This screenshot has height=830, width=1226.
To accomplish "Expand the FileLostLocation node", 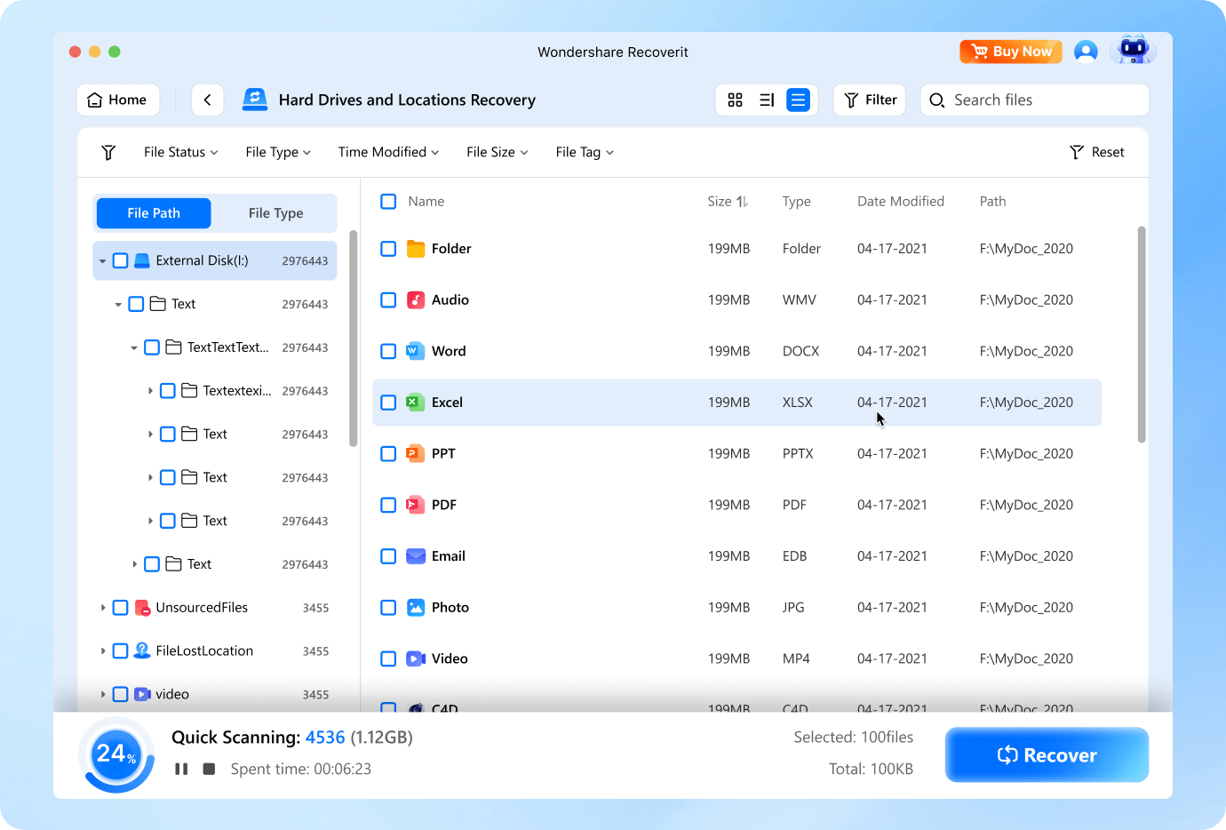I will tap(103, 651).
